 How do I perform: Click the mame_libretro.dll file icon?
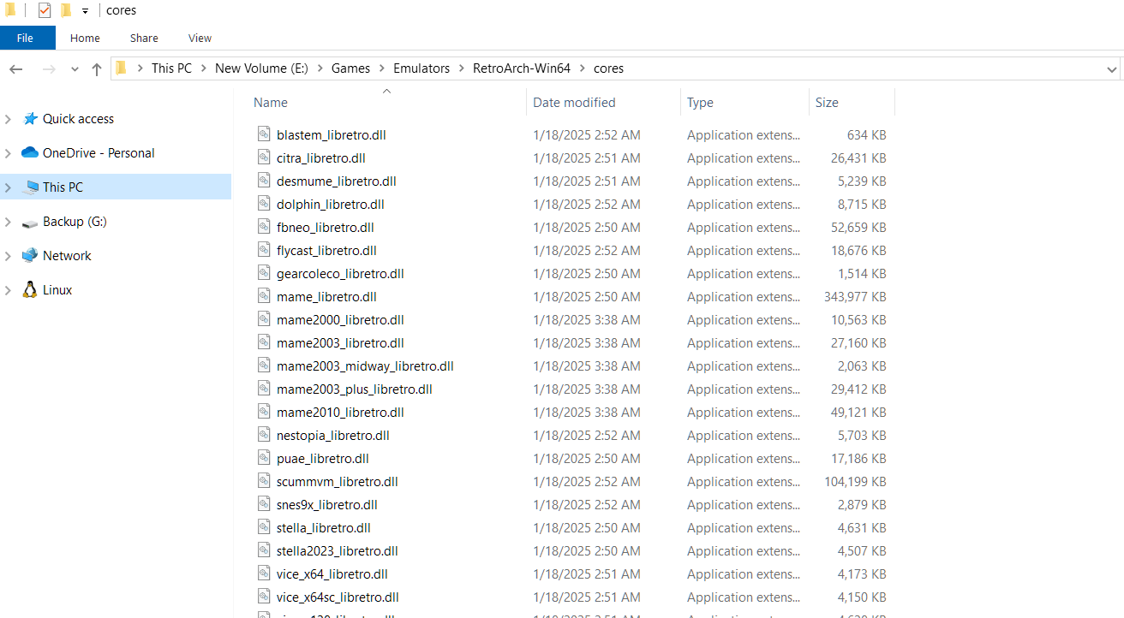tap(263, 296)
